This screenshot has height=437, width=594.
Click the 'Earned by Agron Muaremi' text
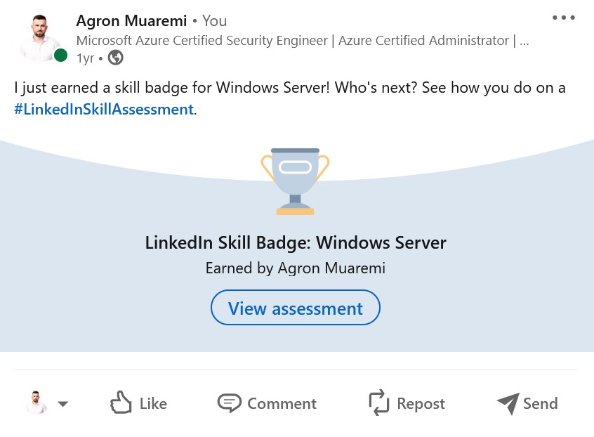[296, 268]
